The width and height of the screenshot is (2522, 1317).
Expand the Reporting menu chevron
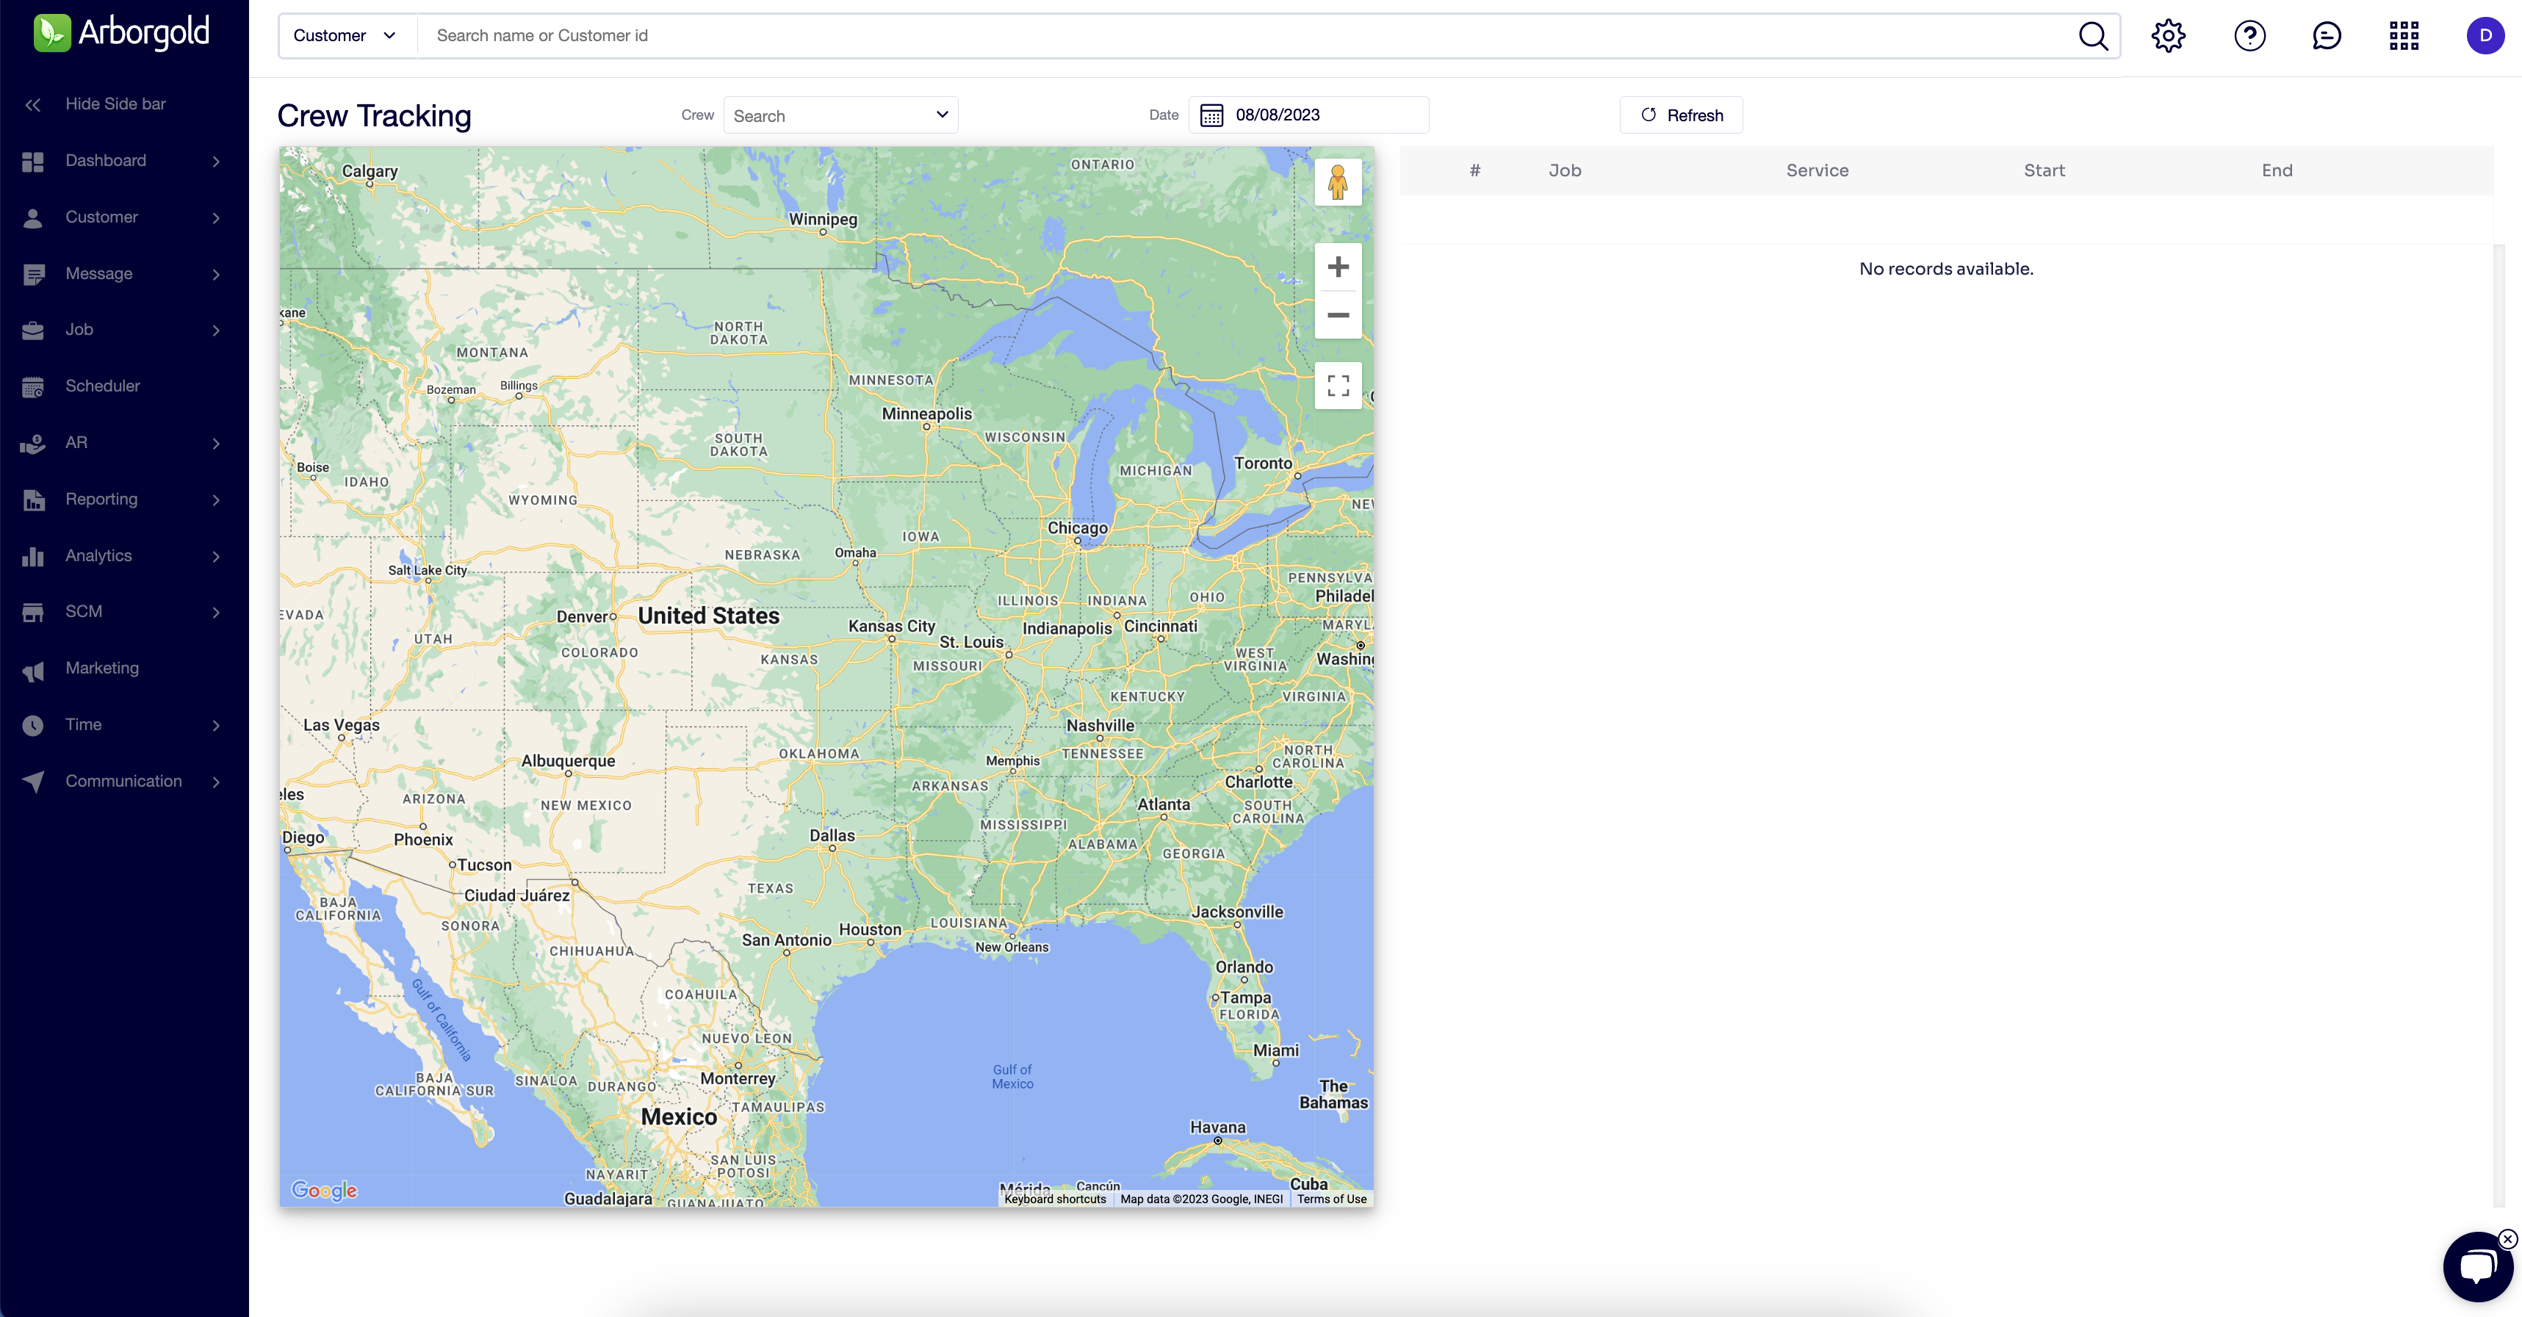(x=215, y=499)
